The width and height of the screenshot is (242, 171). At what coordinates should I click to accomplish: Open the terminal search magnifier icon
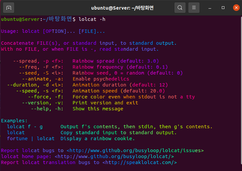tap(180, 8)
